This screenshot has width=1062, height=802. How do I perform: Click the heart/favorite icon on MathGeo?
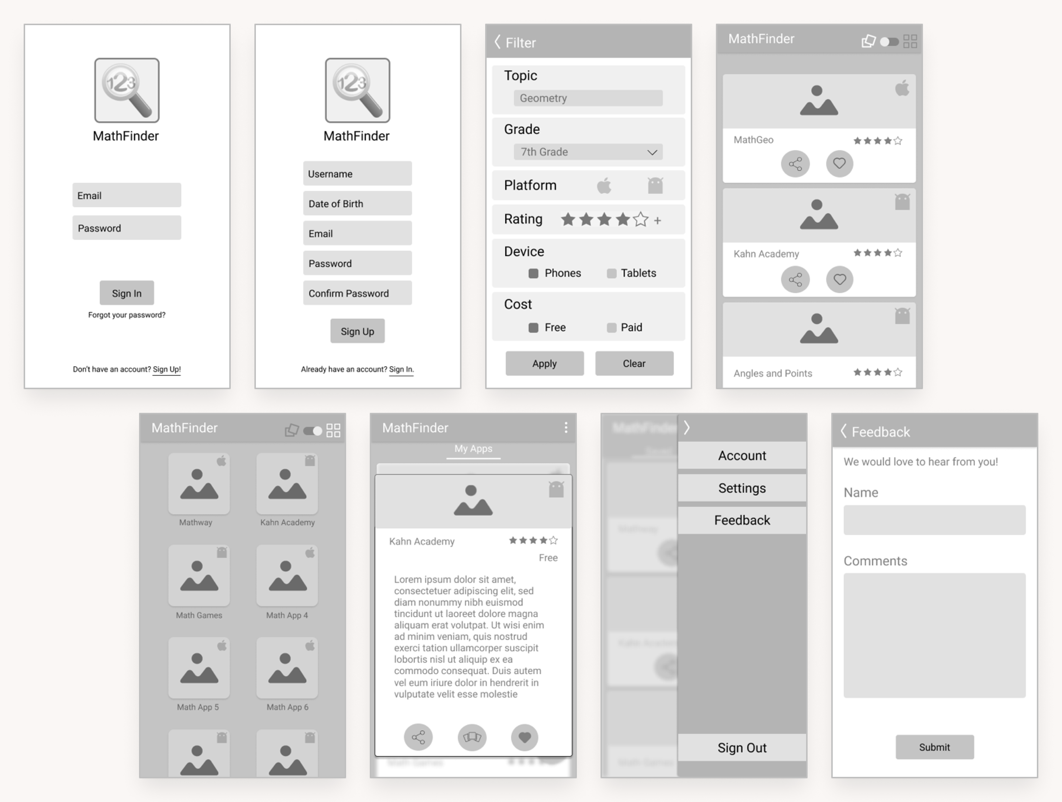click(x=840, y=164)
